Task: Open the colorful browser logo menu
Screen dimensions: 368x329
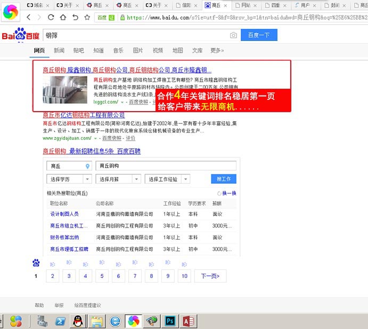Action: pyautogui.click(x=10, y=12)
